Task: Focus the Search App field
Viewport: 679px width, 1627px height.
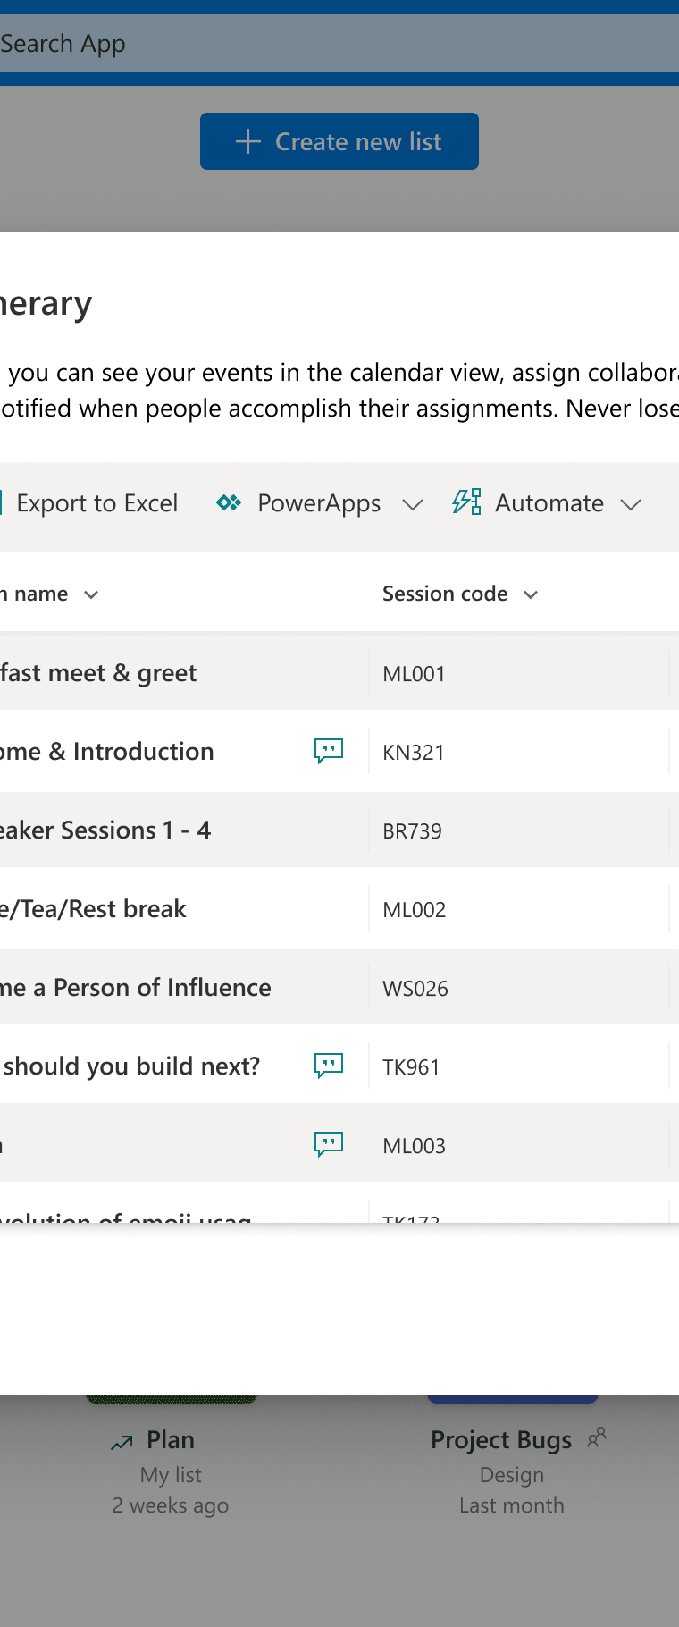Action: click(x=339, y=43)
